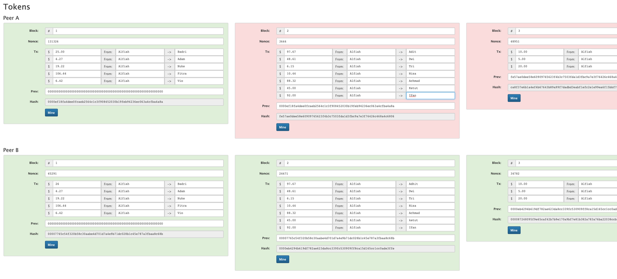
Task: Click the 5.00 amount field in Peer B block 3
Action: [x=539, y=191]
